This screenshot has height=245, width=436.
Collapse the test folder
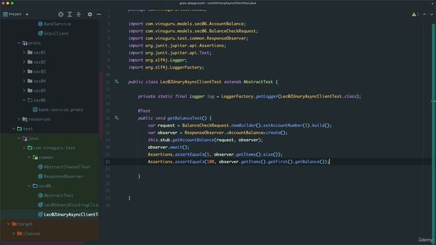pyautogui.click(x=14, y=129)
